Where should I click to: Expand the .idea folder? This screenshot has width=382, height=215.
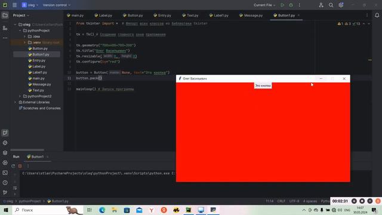click(x=24, y=36)
